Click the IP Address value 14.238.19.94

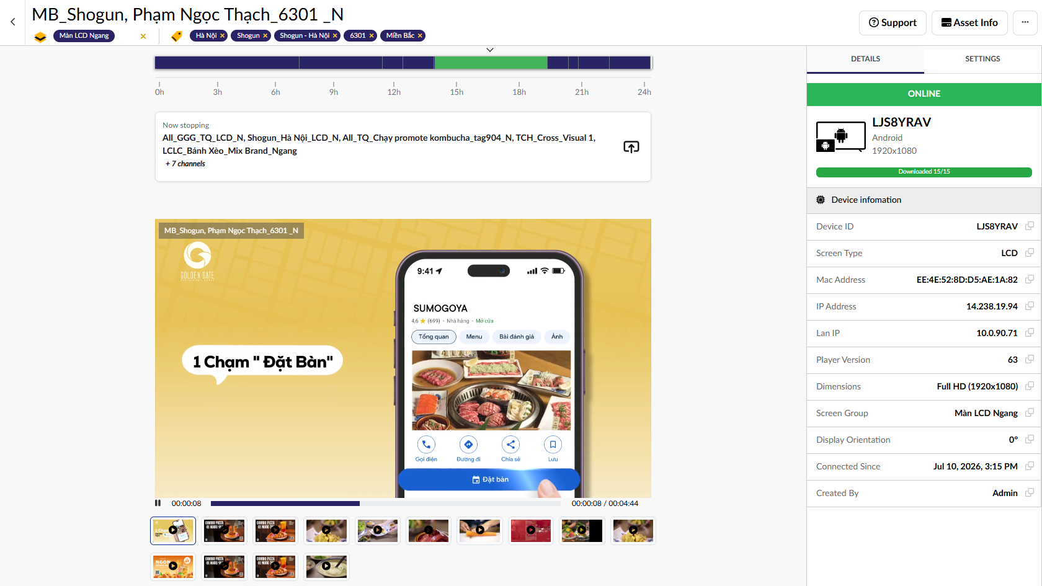(992, 306)
